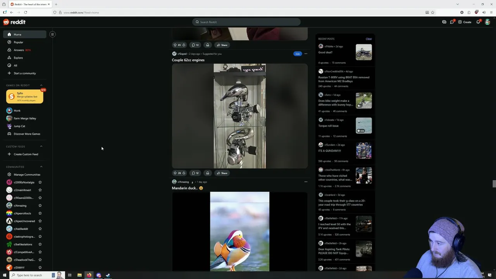Open the Syllo game card

click(24, 96)
